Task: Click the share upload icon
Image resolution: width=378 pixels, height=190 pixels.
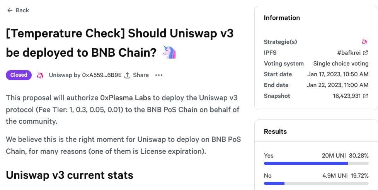Action: pyautogui.click(x=127, y=75)
